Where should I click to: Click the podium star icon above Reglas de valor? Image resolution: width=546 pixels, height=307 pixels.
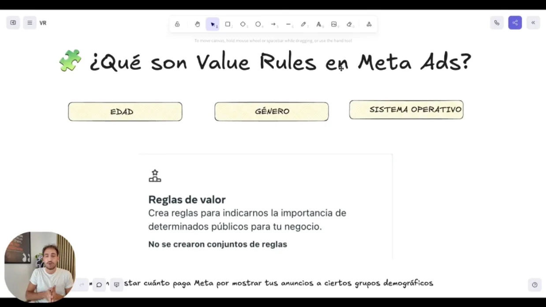pos(155,176)
